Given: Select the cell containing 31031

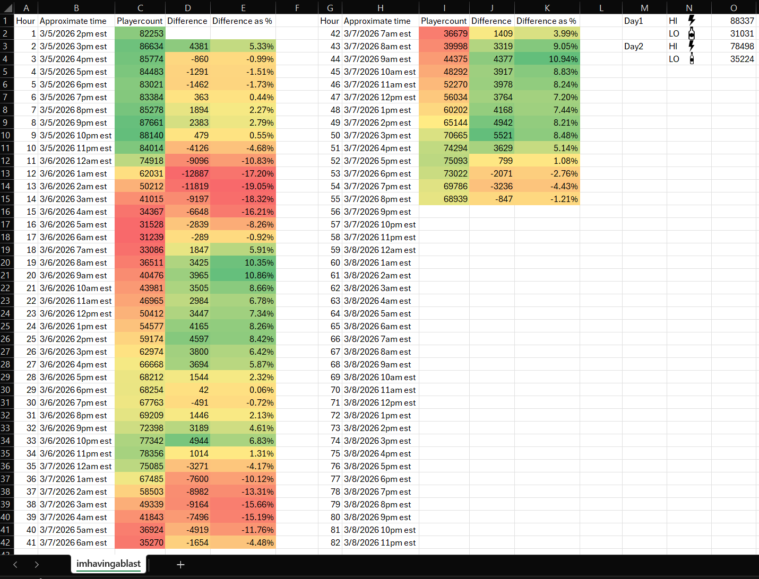Looking at the screenshot, I should click(734, 33).
